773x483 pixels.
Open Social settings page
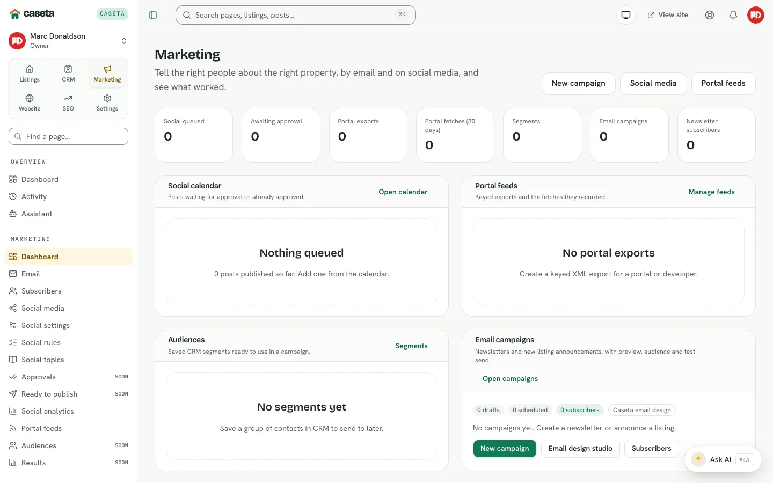pos(68,325)
